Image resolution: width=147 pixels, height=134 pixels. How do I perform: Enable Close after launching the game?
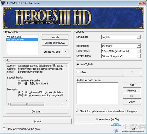point(4,129)
